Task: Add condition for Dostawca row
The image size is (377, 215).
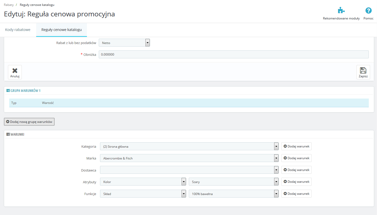Action: (296, 170)
